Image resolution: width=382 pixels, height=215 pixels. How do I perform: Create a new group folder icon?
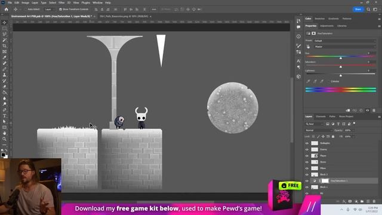click(362, 201)
